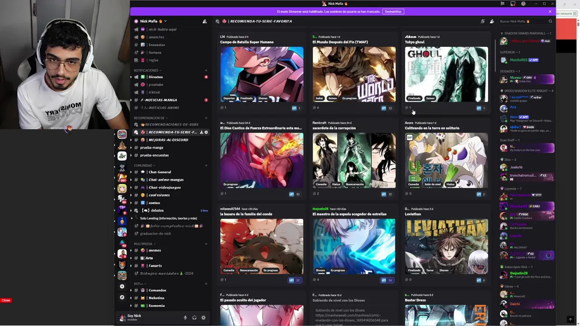The image size is (580, 326).
Task: Click MonitoRSS app in member list
Action: pos(527,60)
